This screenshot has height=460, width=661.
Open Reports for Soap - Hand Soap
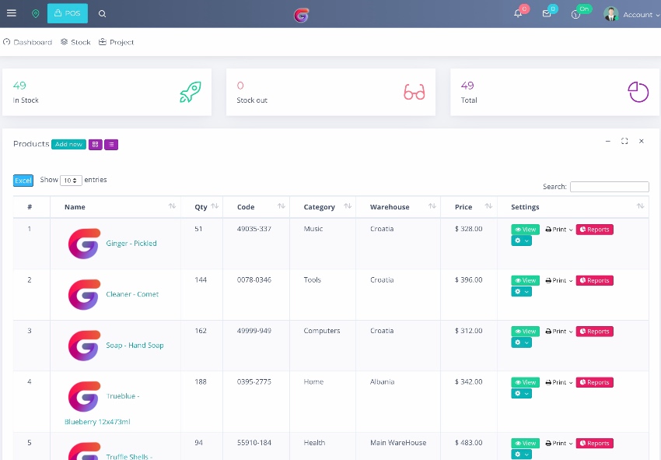coord(594,332)
